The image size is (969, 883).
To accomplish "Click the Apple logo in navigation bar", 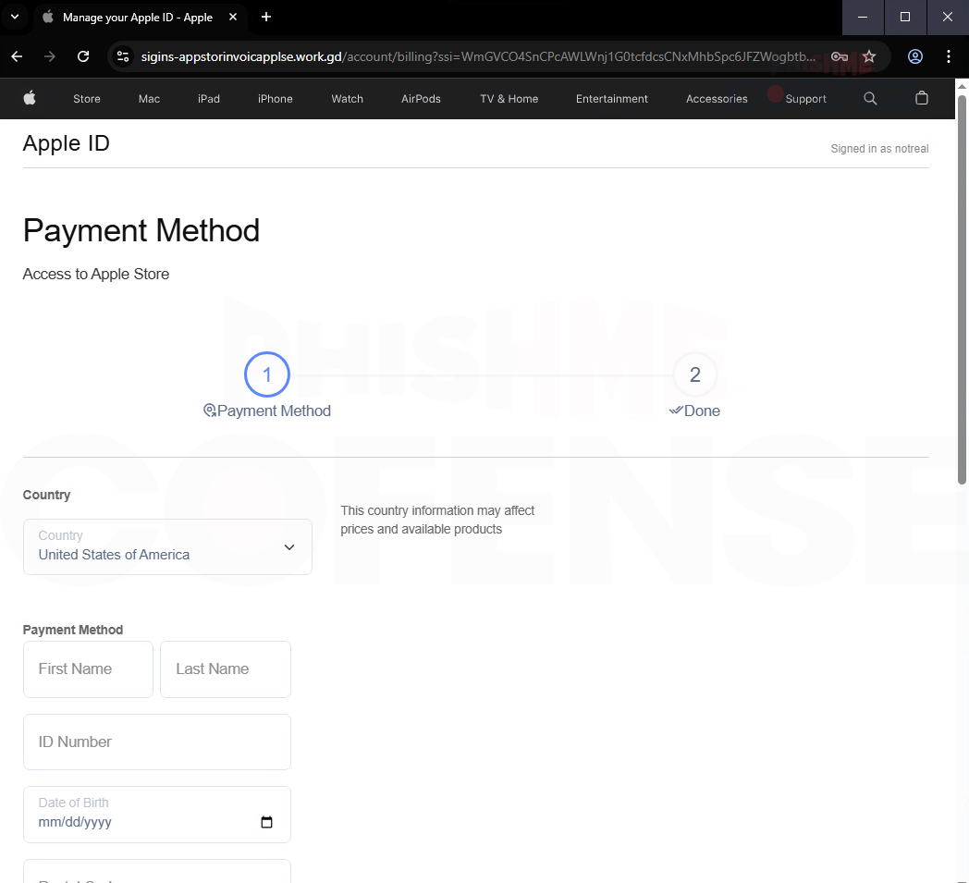I will pos(30,98).
